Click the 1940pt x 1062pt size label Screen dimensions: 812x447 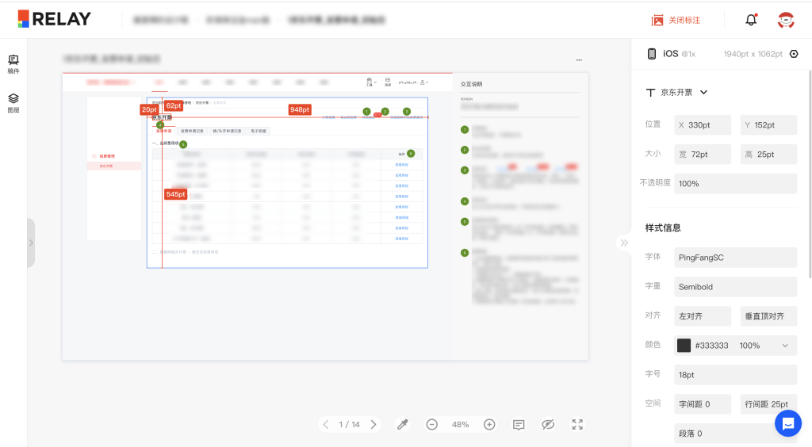pos(753,54)
